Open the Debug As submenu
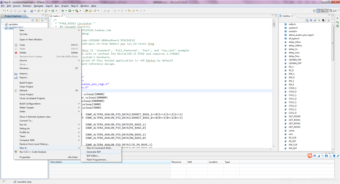340x184 pixels. point(79,129)
